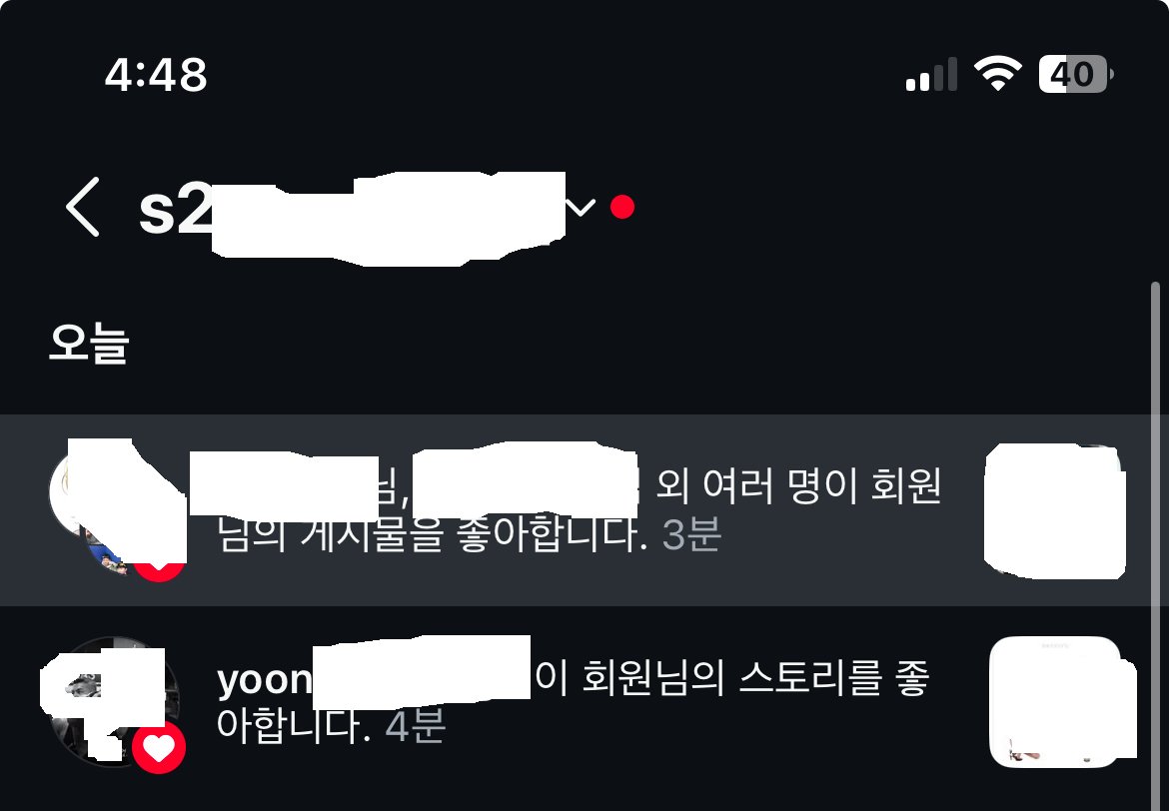Tap the '오늘' section header
This screenshot has width=1169, height=811.
(89, 343)
